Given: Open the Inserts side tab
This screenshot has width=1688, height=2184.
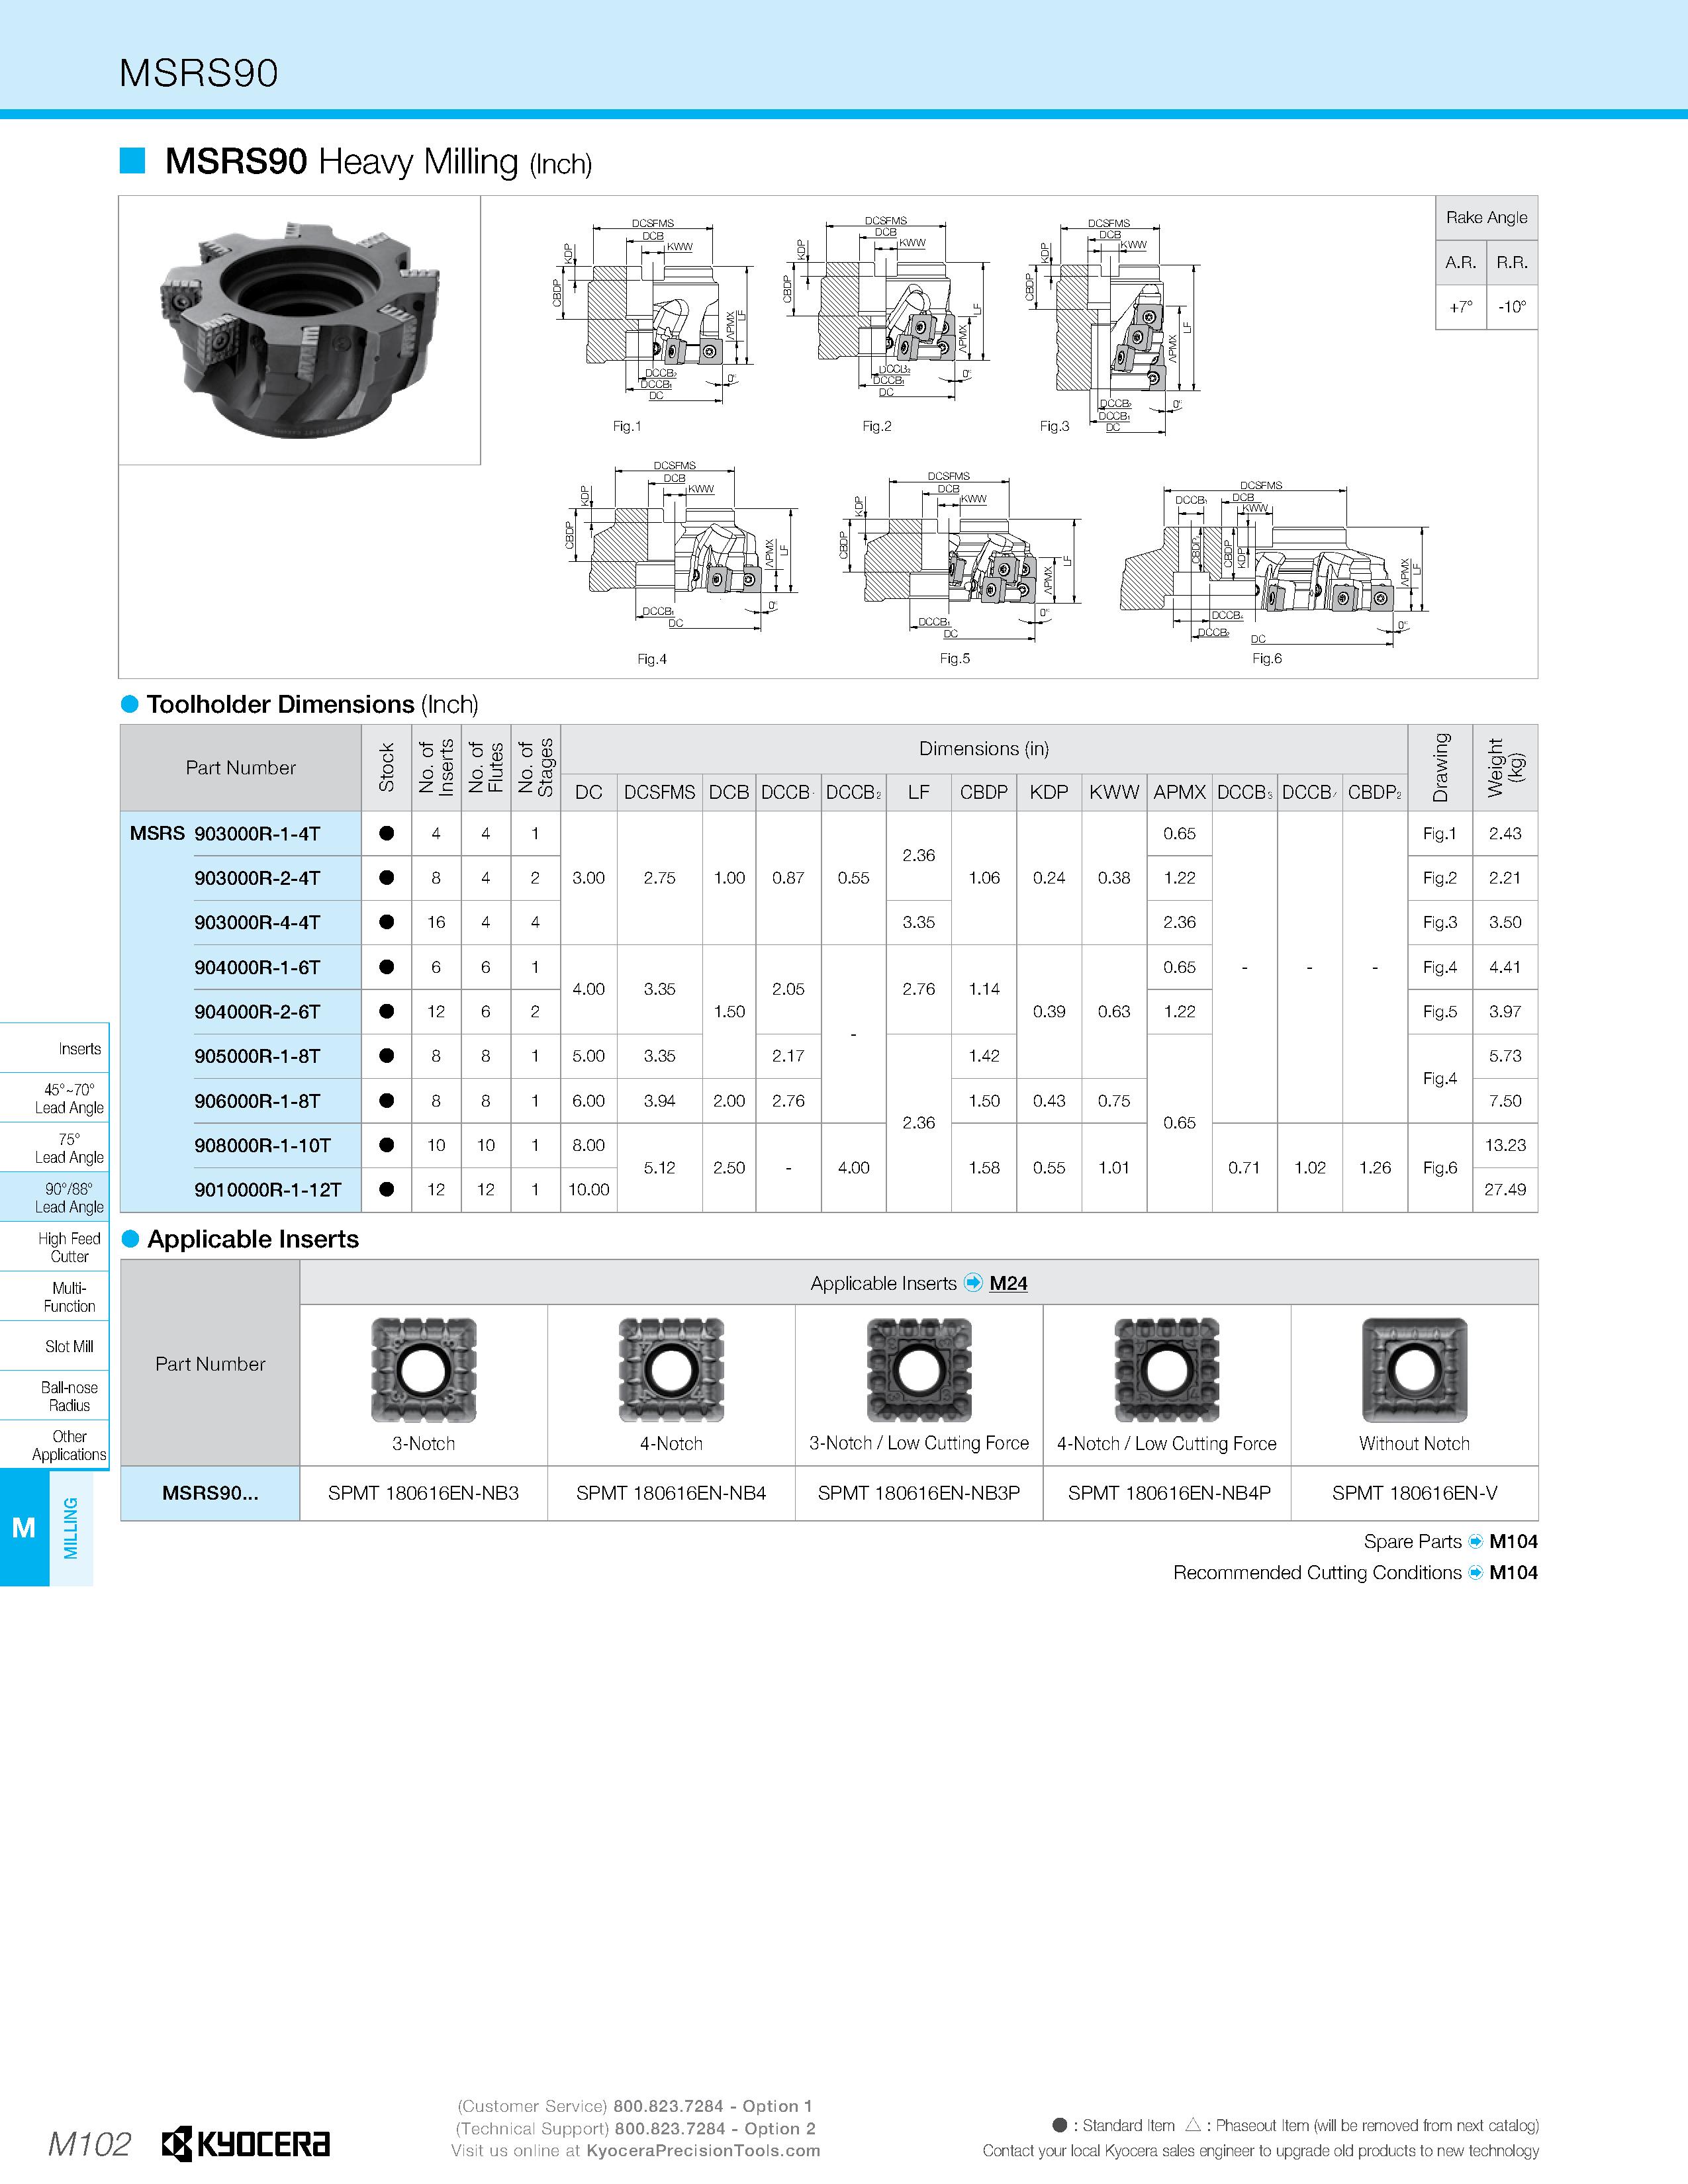Looking at the screenshot, I should 54,1048.
